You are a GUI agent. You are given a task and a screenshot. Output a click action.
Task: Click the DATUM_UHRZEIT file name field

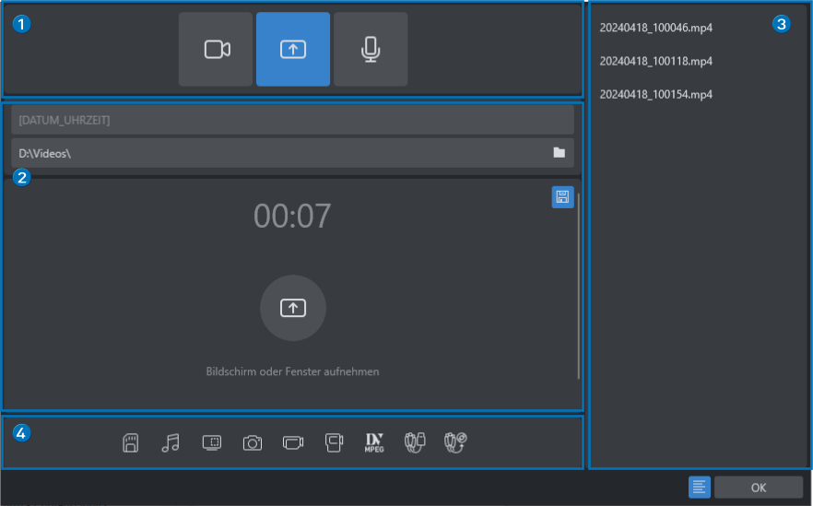tap(292, 120)
